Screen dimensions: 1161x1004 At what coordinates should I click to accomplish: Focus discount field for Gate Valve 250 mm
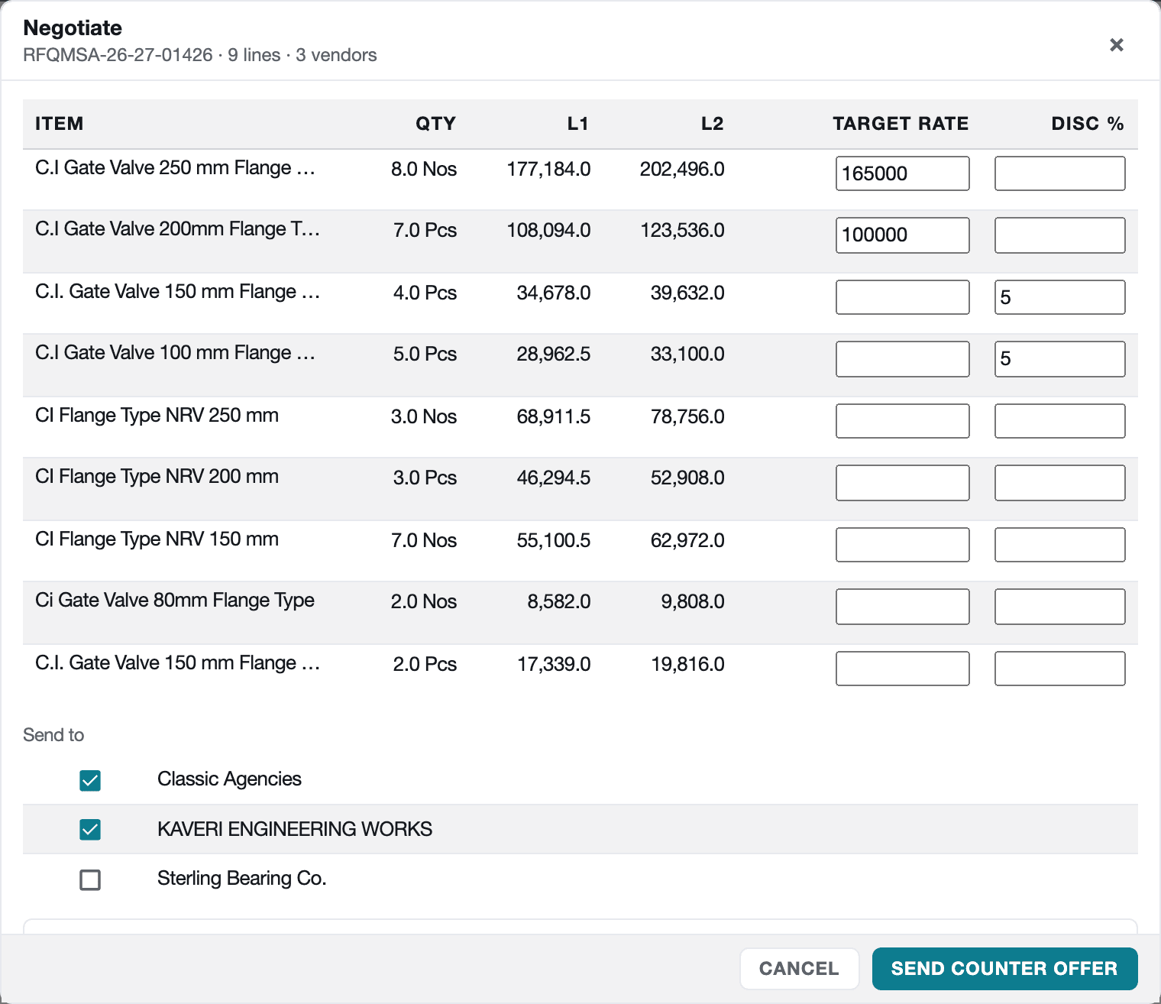coord(1059,173)
